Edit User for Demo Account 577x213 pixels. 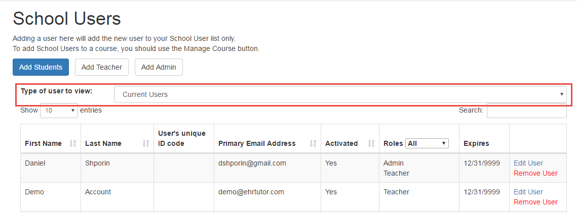click(528, 192)
